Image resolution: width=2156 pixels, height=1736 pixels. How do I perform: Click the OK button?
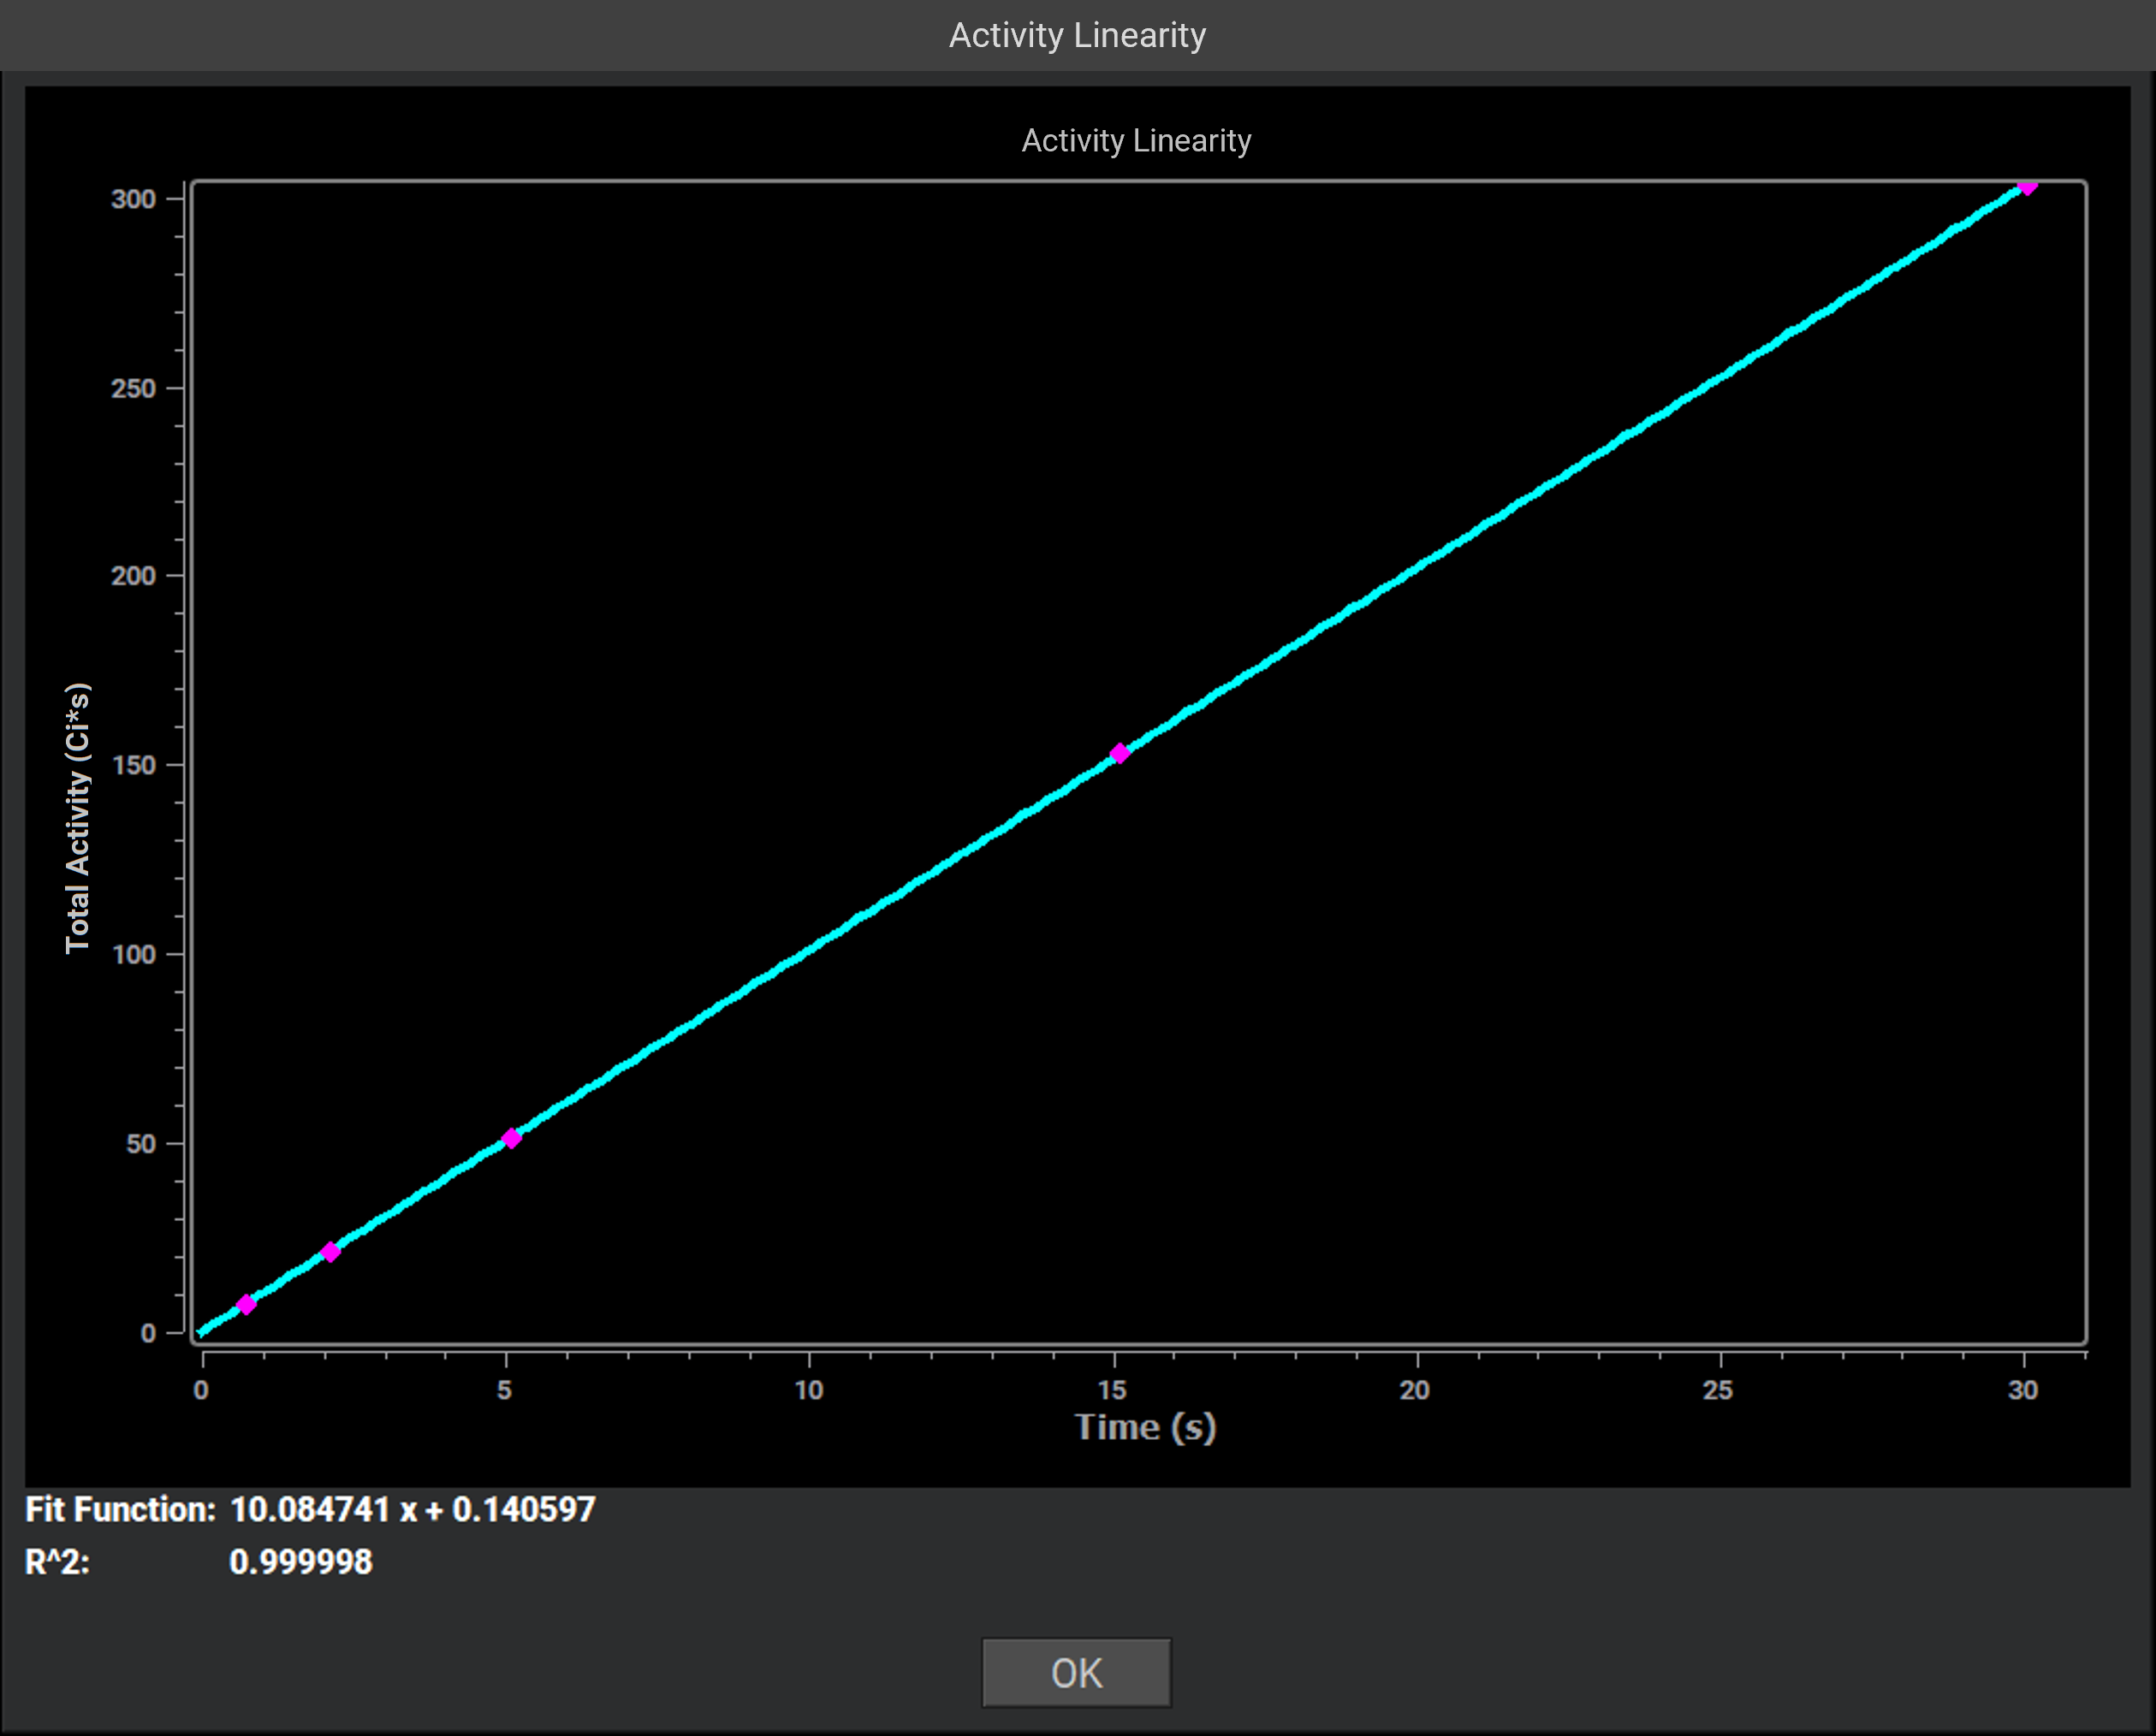1077,1672
